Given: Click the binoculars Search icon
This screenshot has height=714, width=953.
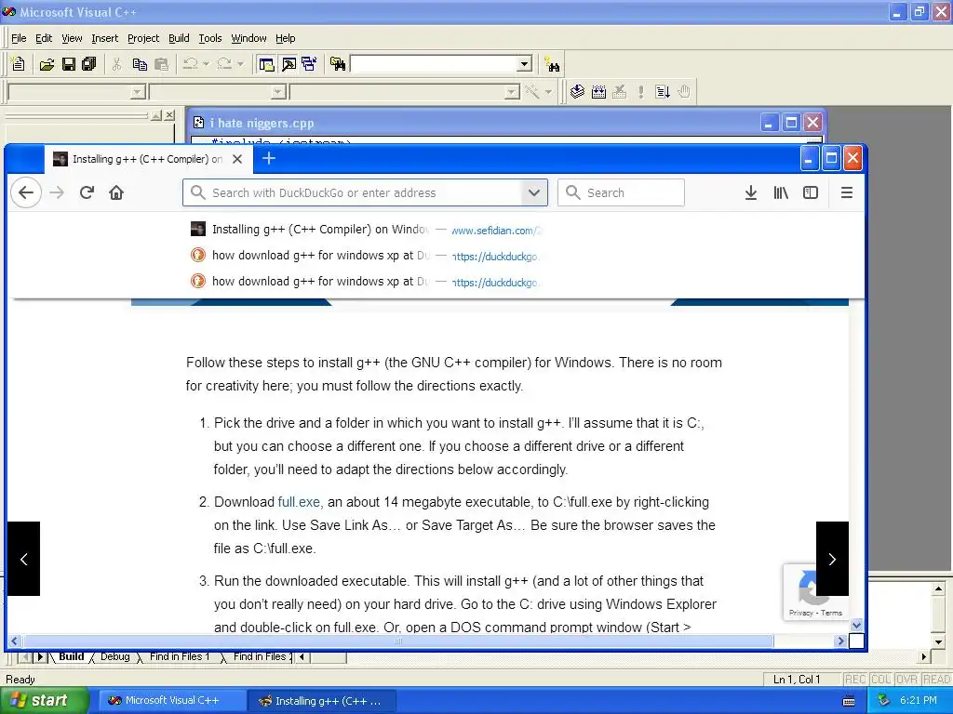Looking at the screenshot, I should [552, 64].
